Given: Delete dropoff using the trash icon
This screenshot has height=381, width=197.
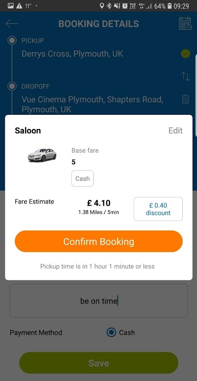Looking at the screenshot, I should click(185, 100).
